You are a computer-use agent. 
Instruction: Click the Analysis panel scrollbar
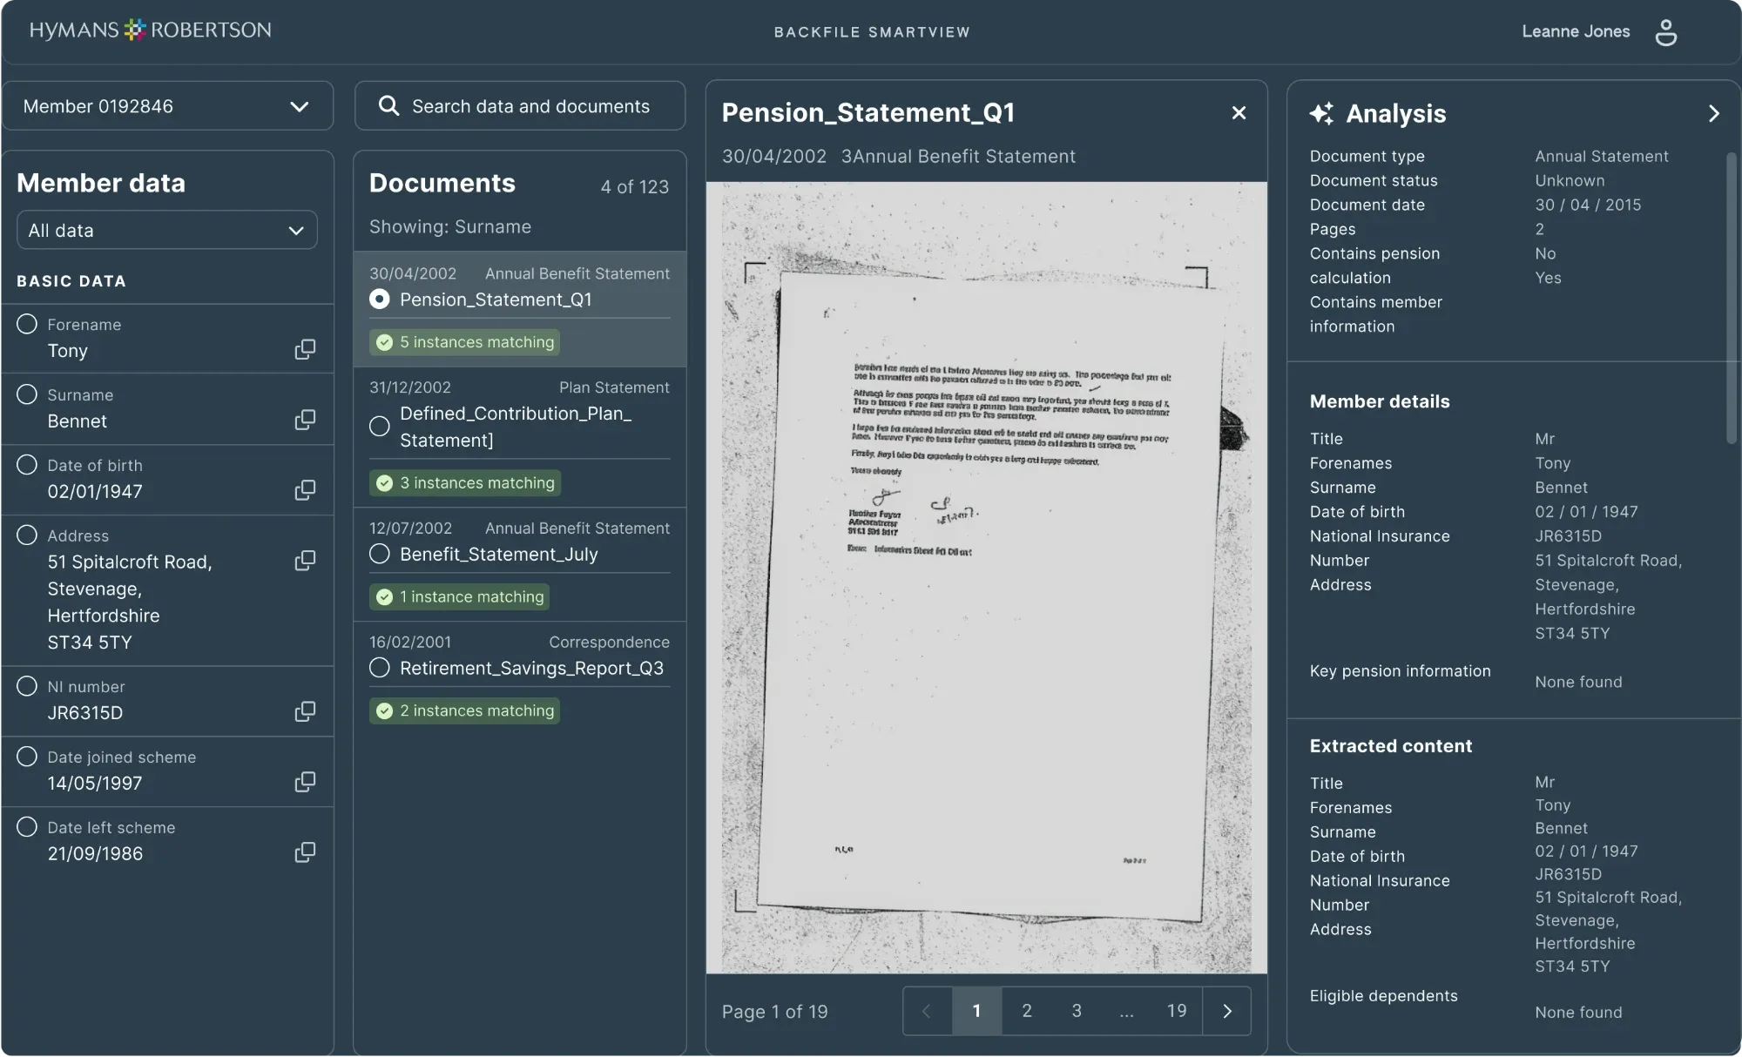coord(1732,299)
